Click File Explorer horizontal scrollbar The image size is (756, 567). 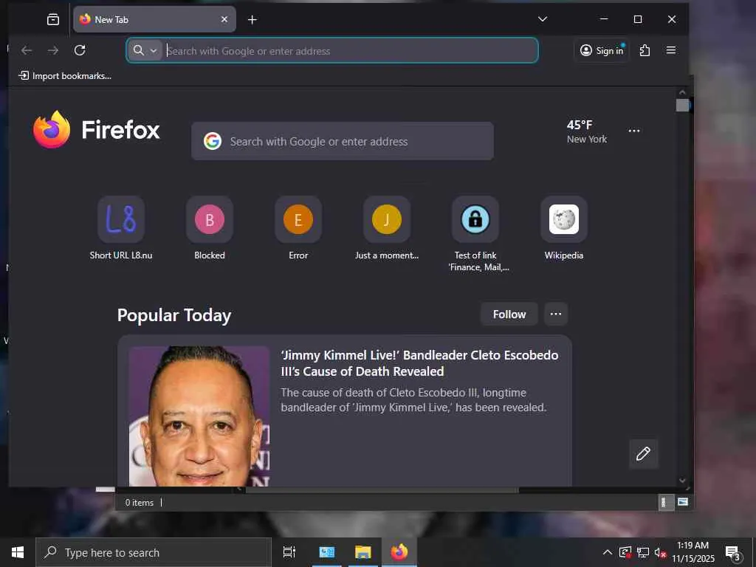[382, 490]
